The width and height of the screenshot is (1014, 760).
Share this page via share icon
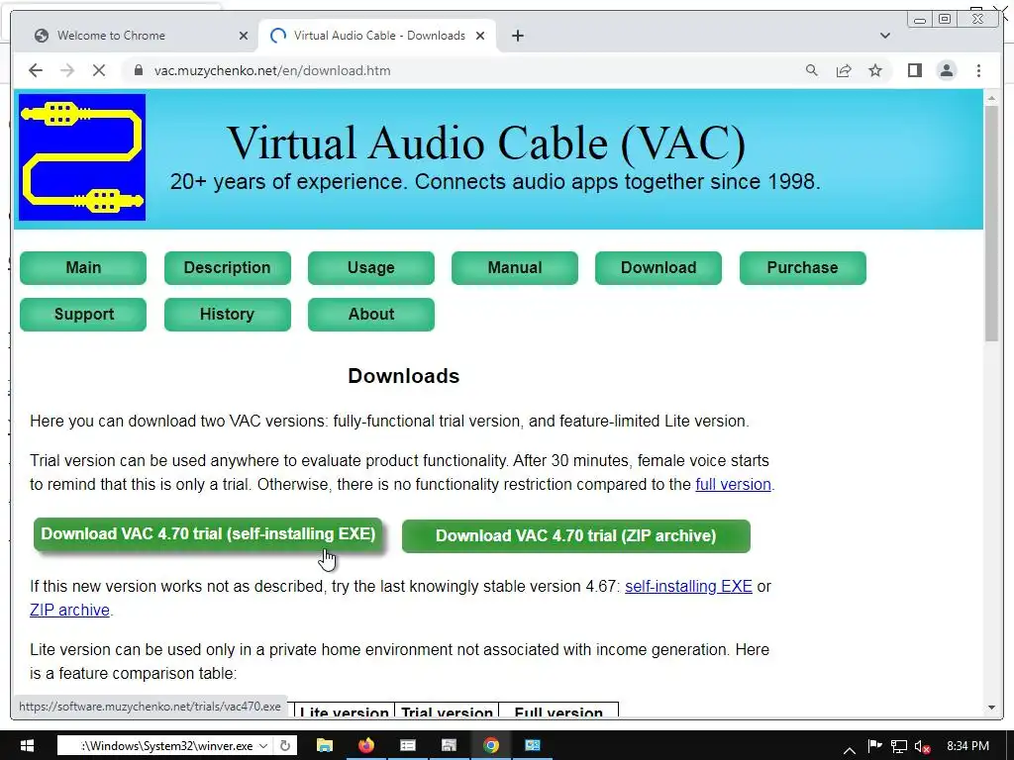[x=844, y=70]
